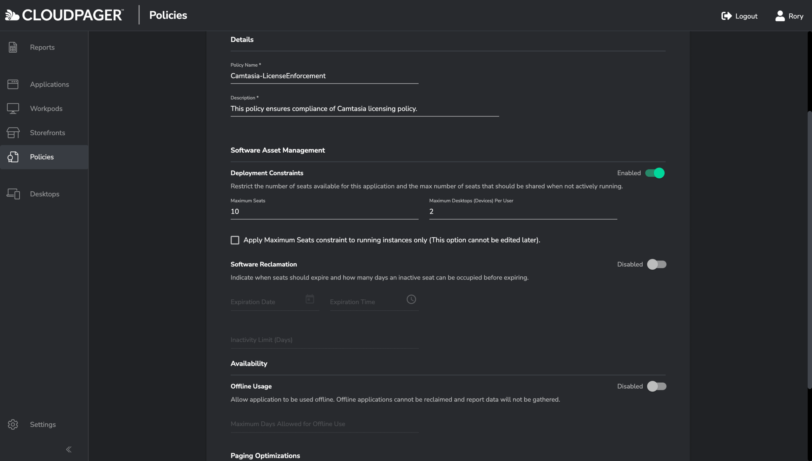Screen dimensions: 812x461
Task: Click the Workpods monitor icon
Action: 13,109
